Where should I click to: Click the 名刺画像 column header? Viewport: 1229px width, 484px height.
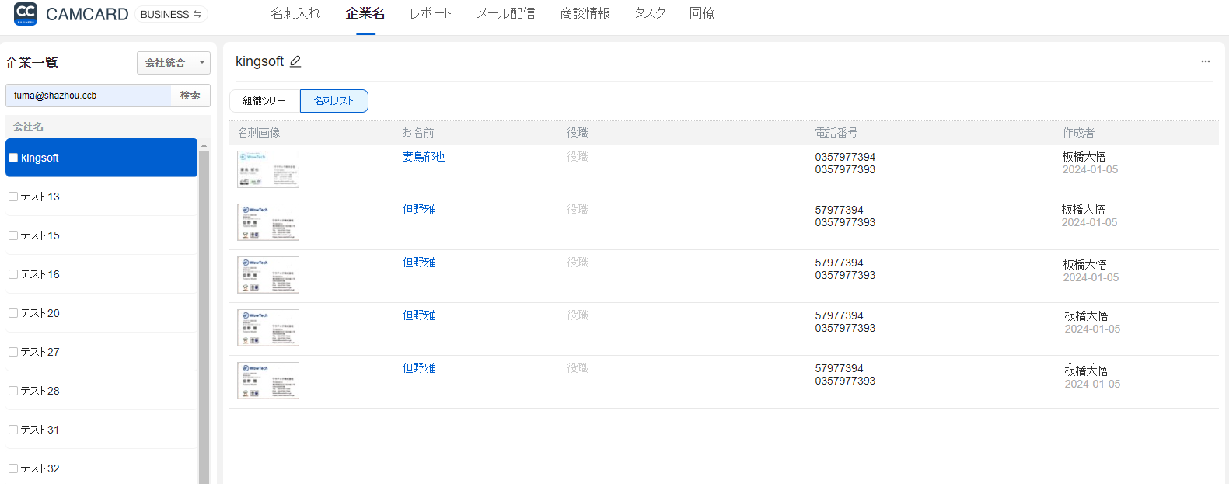point(259,133)
